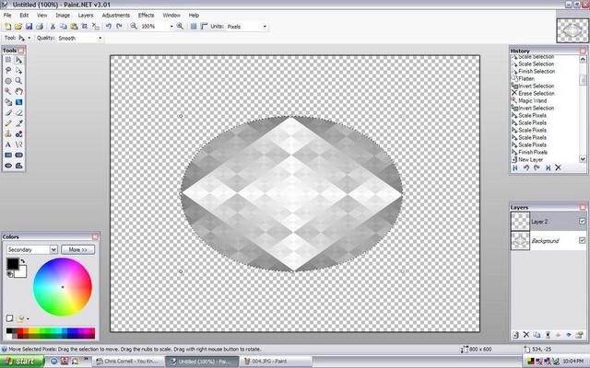Click the History panel scroll down arrow
The height and width of the screenshot is (368, 590).
coord(583,159)
